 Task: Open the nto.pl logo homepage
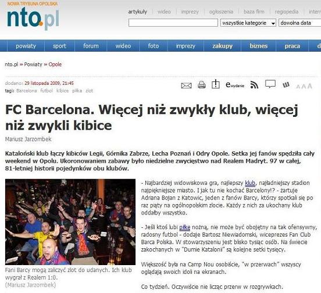(x=33, y=17)
